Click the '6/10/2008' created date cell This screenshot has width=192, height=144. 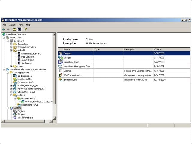coord(172,67)
